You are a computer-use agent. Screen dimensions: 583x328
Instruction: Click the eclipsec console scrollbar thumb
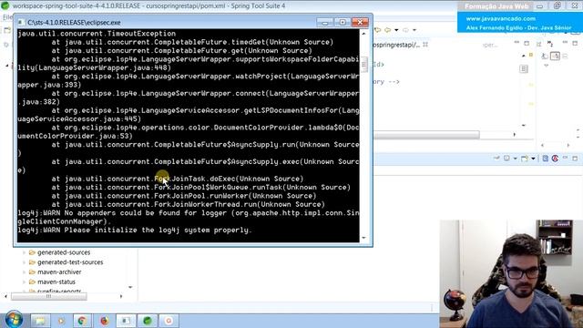click(364, 65)
